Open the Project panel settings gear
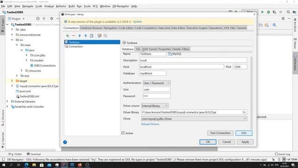The height and width of the screenshot is (168, 298). pos(52,19)
